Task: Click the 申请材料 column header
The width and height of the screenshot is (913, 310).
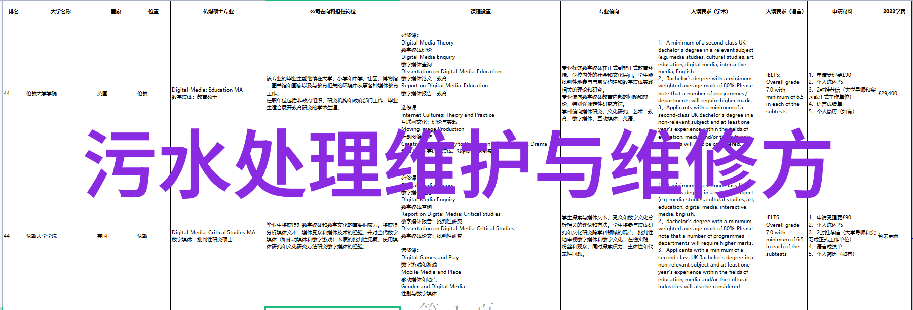Action: (842, 11)
